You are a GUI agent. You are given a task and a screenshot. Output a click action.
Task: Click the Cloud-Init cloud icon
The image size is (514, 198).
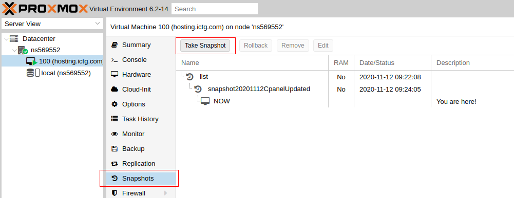coord(115,89)
